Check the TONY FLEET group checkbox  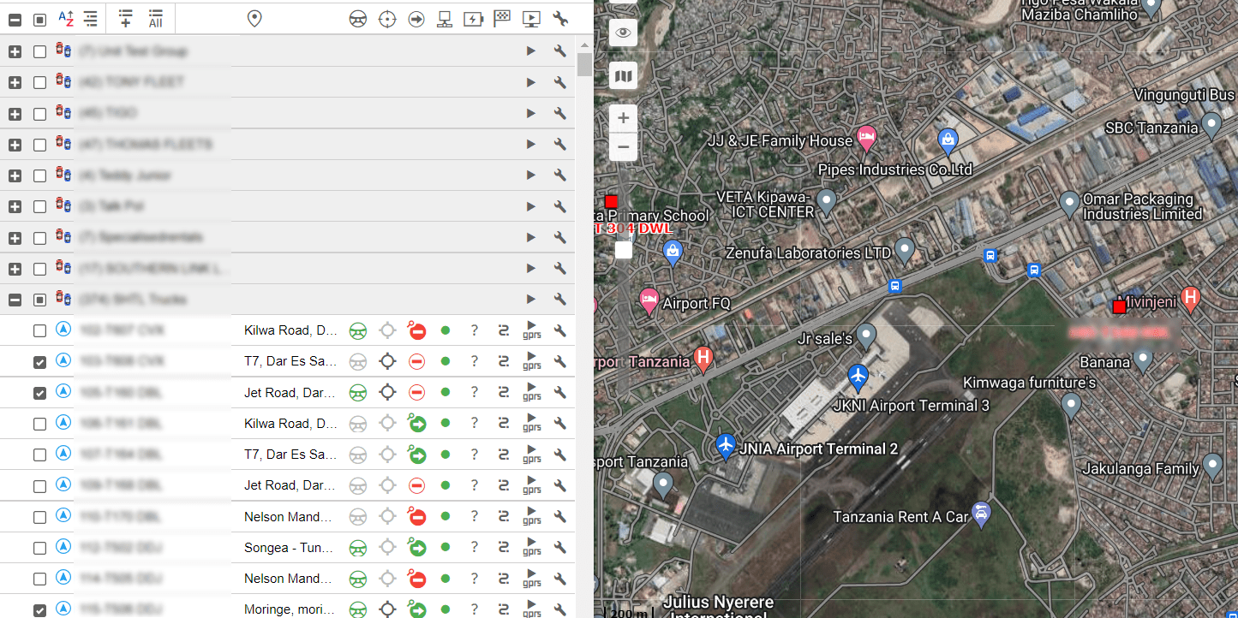tap(39, 82)
